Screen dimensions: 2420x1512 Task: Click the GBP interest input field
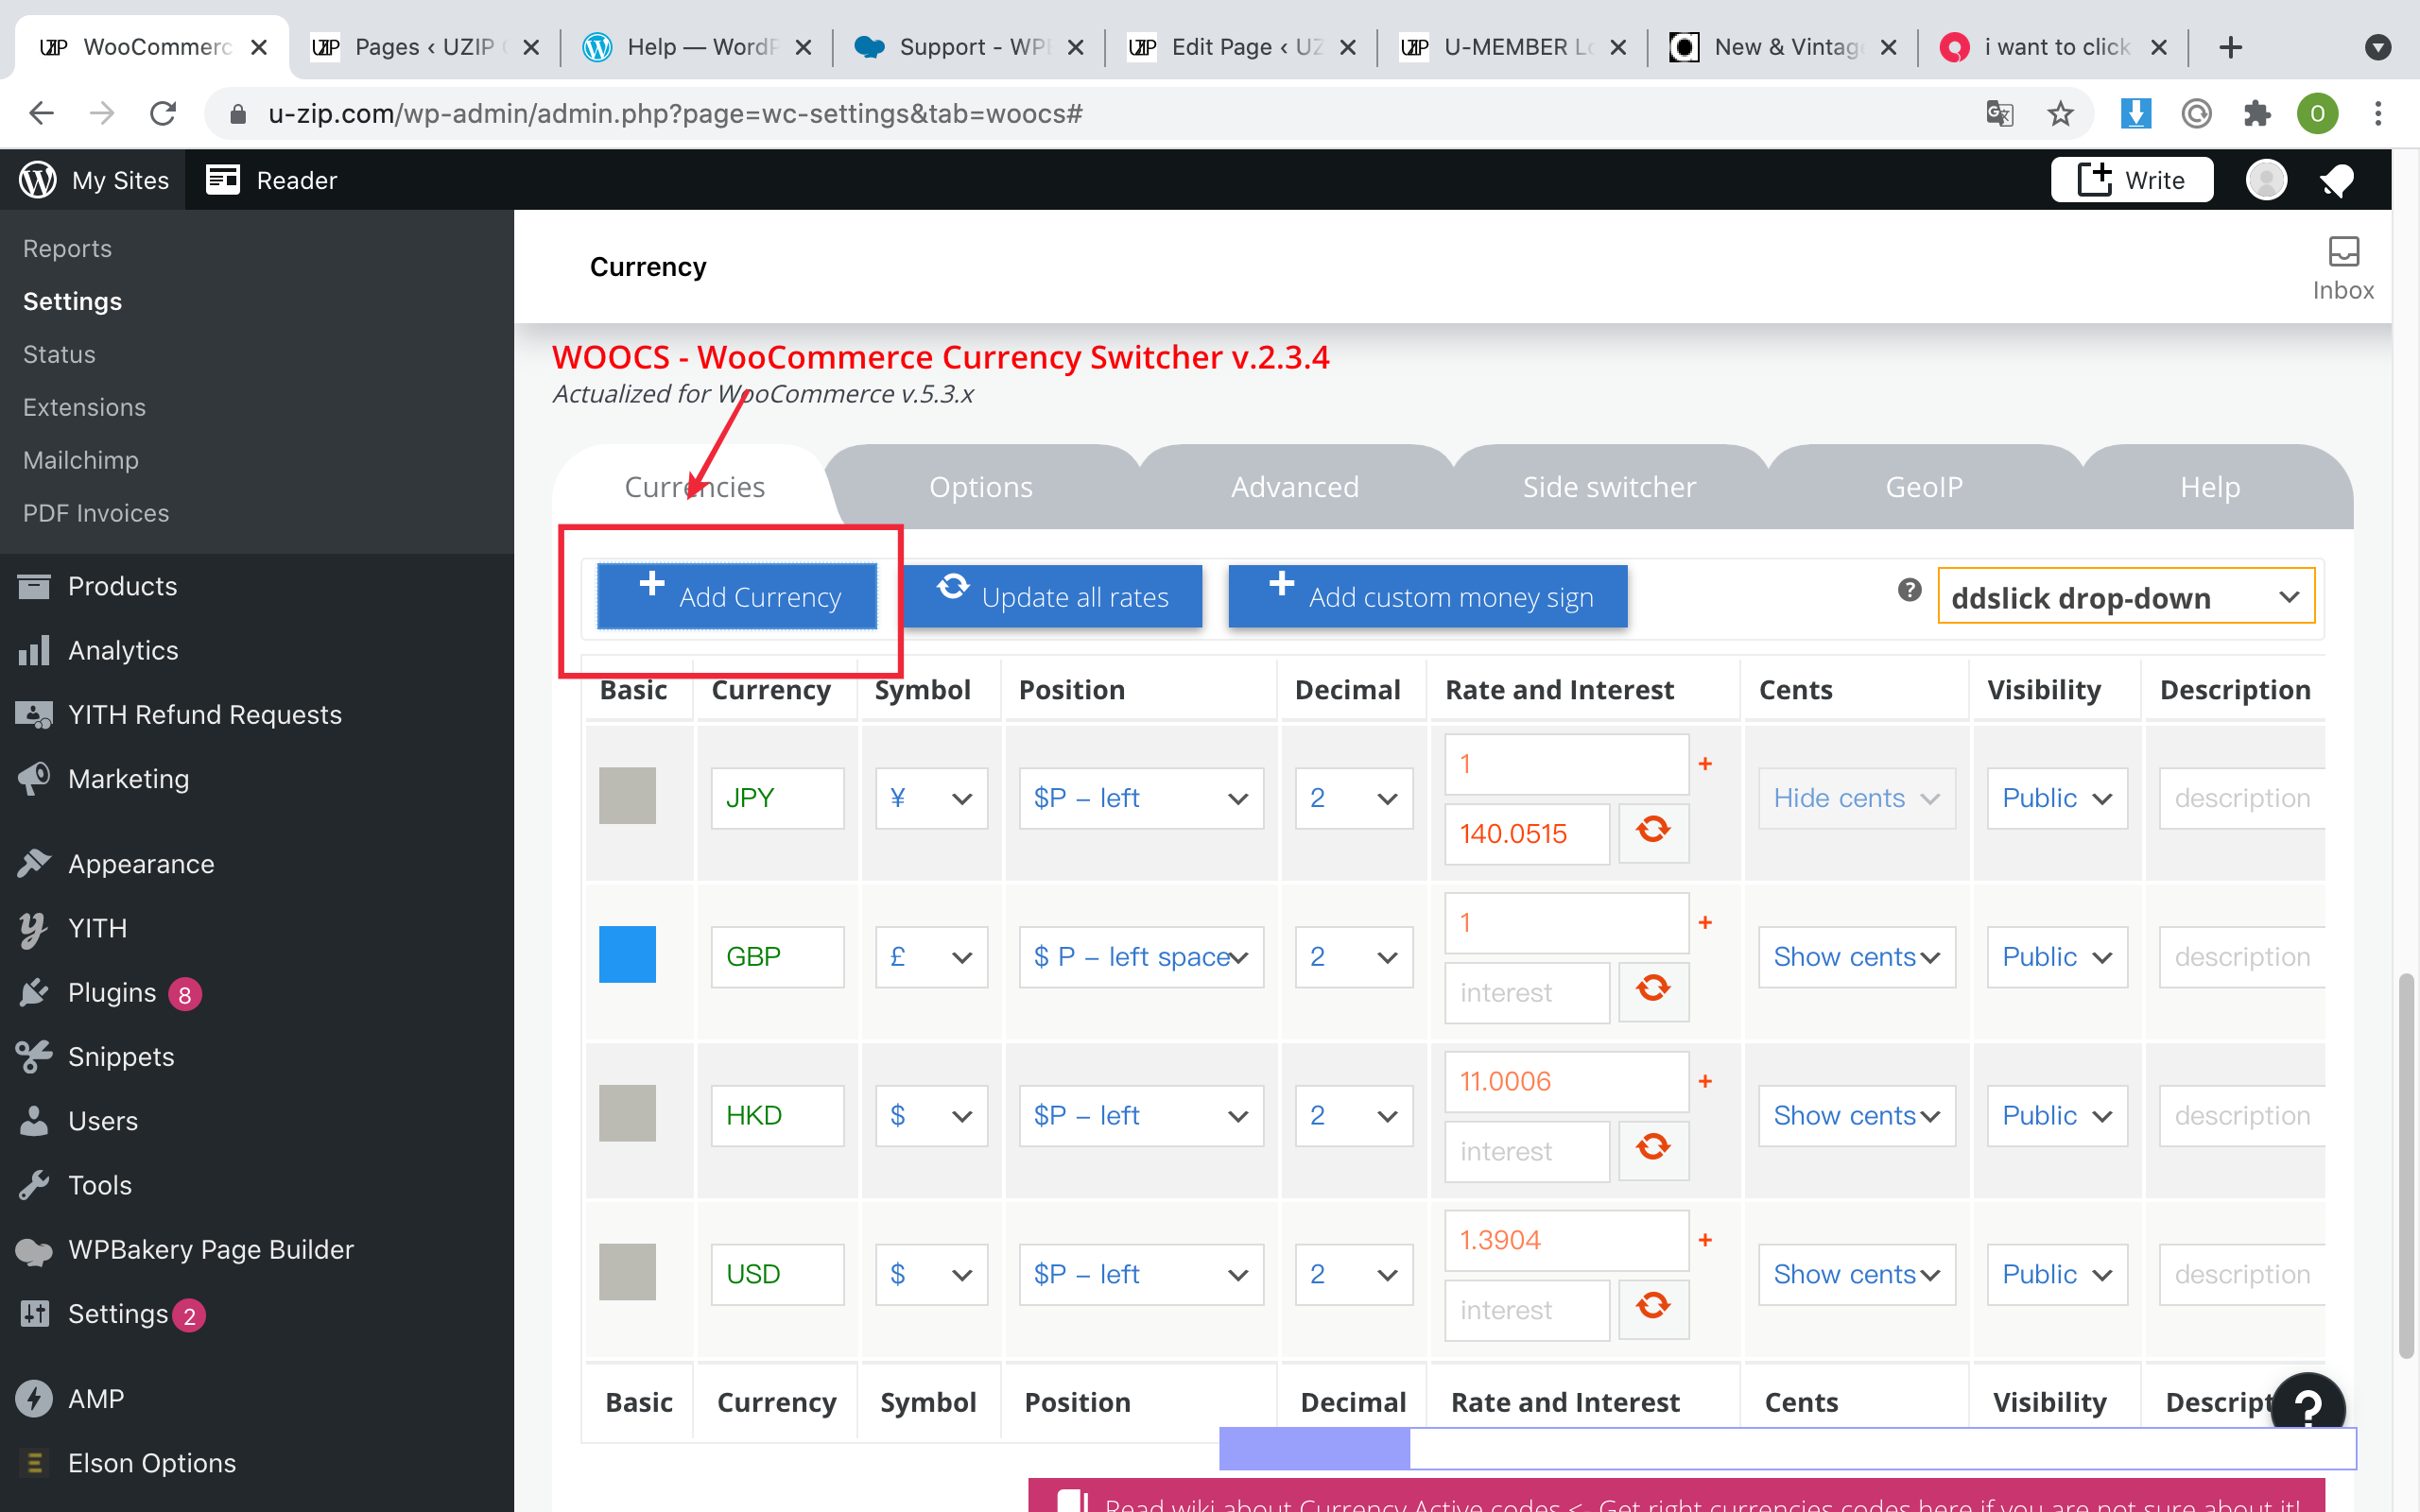pyautogui.click(x=1526, y=992)
